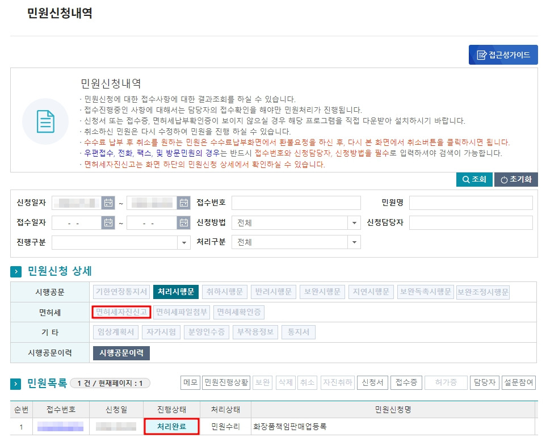
Task: Expand the 진행구분 dropdown
Action: pyautogui.click(x=184, y=243)
